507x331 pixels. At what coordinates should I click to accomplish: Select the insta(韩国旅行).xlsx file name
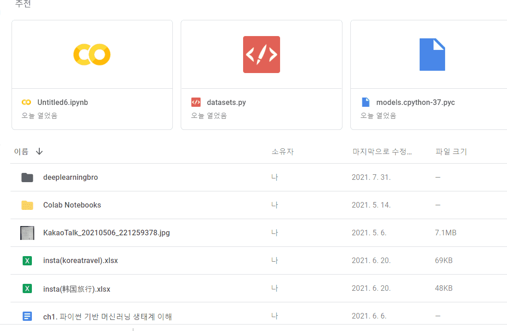click(x=77, y=289)
